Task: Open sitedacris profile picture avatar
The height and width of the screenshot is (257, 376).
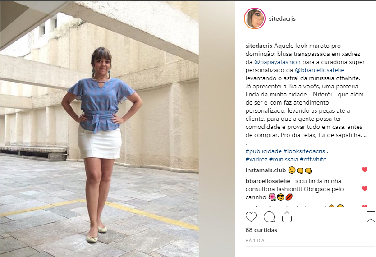Action: [255, 18]
